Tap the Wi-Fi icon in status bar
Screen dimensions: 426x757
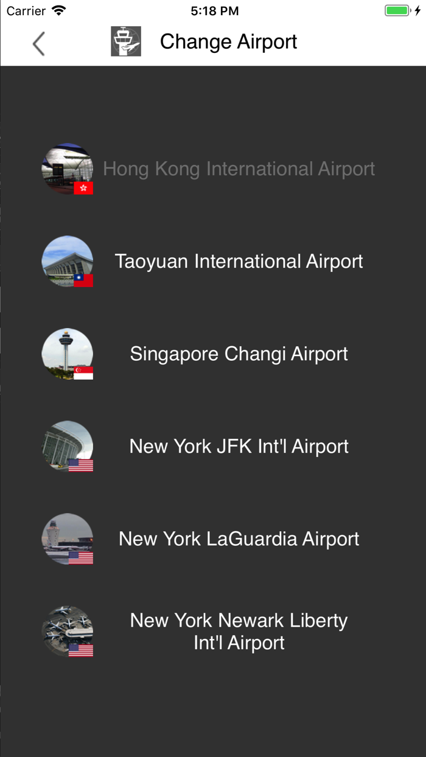[x=58, y=10]
